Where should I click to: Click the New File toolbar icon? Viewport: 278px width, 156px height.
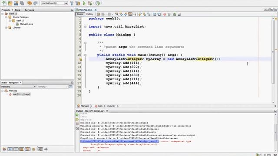click(4, 3)
